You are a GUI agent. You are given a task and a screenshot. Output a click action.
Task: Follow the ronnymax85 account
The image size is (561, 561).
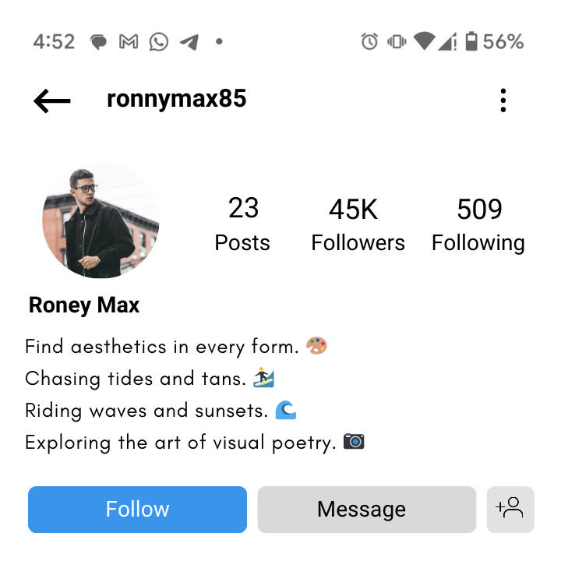(x=137, y=509)
